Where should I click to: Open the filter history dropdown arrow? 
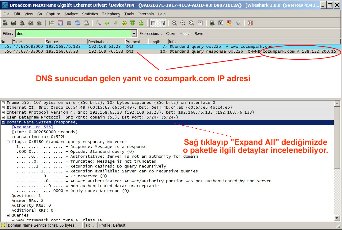pyautogui.click(x=134, y=34)
